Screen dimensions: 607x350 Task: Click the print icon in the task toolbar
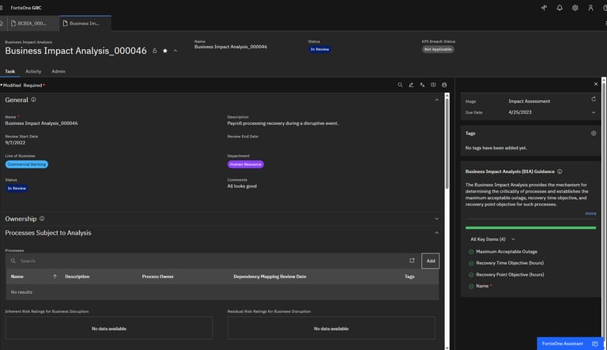coord(444,85)
